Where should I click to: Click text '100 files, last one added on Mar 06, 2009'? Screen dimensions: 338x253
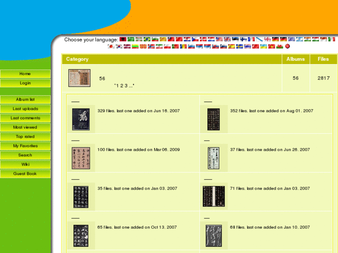(x=139, y=149)
